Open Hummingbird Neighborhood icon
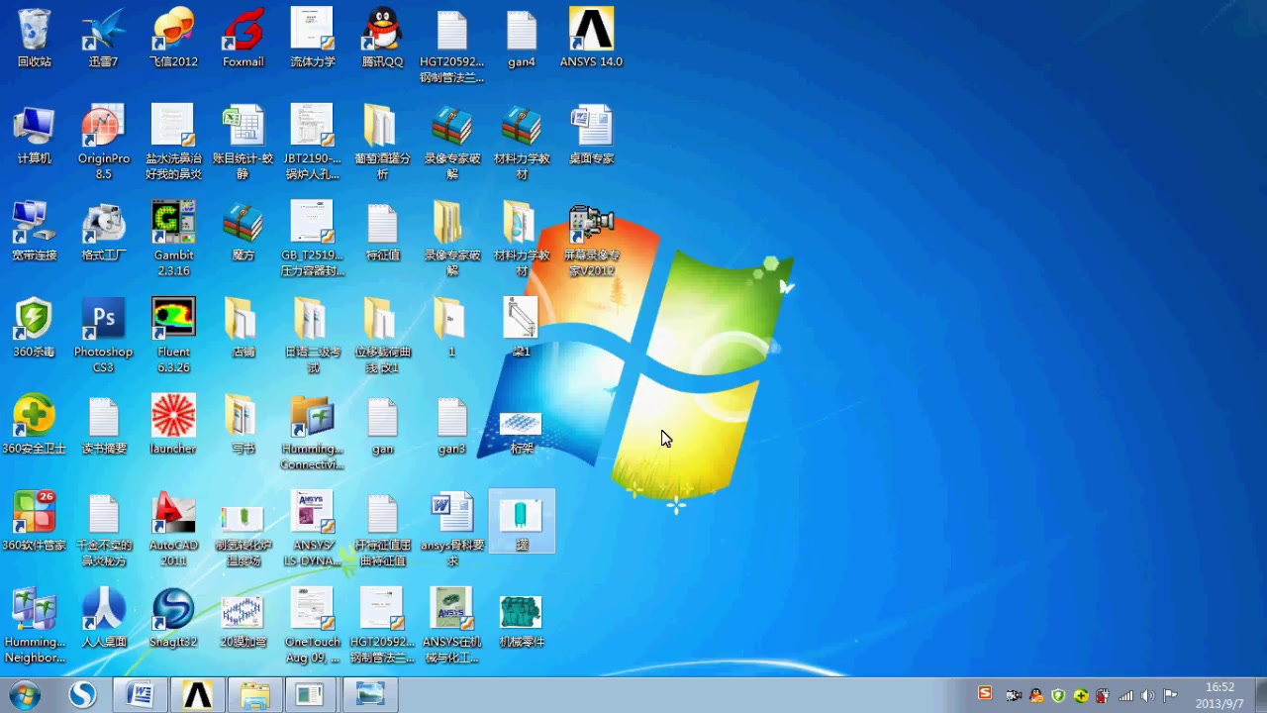Image resolution: width=1267 pixels, height=713 pixels. (34, 626)
